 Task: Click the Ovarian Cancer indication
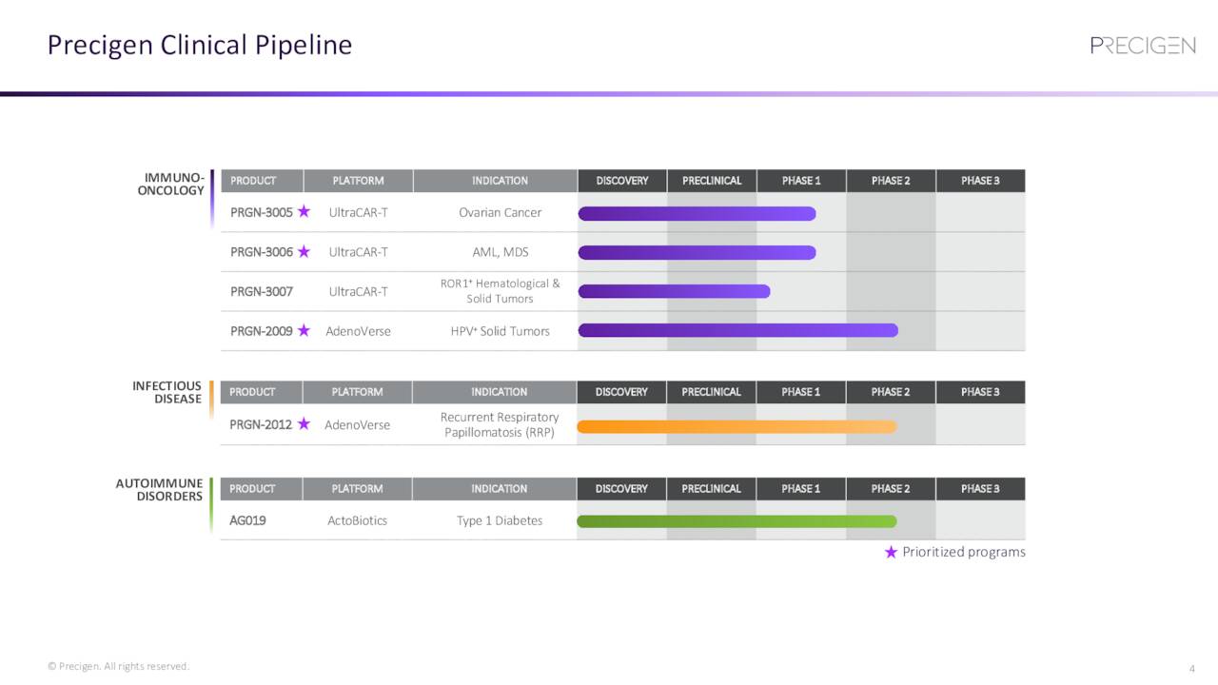tap(500, 212)
